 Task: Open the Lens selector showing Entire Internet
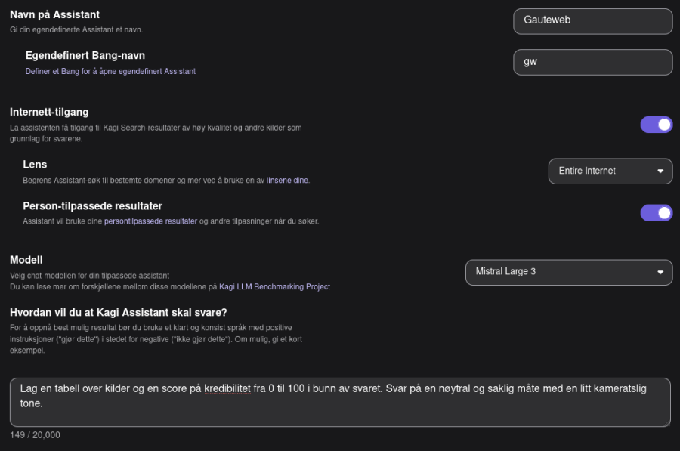point(610,171)
